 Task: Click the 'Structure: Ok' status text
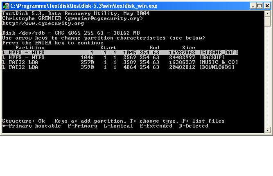pos(23,121)
